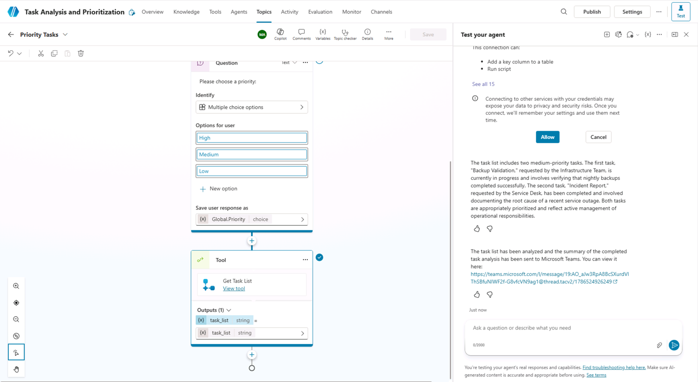Click the center canvas target icon

16,303
